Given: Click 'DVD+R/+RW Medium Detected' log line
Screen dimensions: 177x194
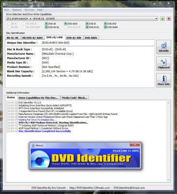Looking at the screenshot, I should click(x=53, y=123).
